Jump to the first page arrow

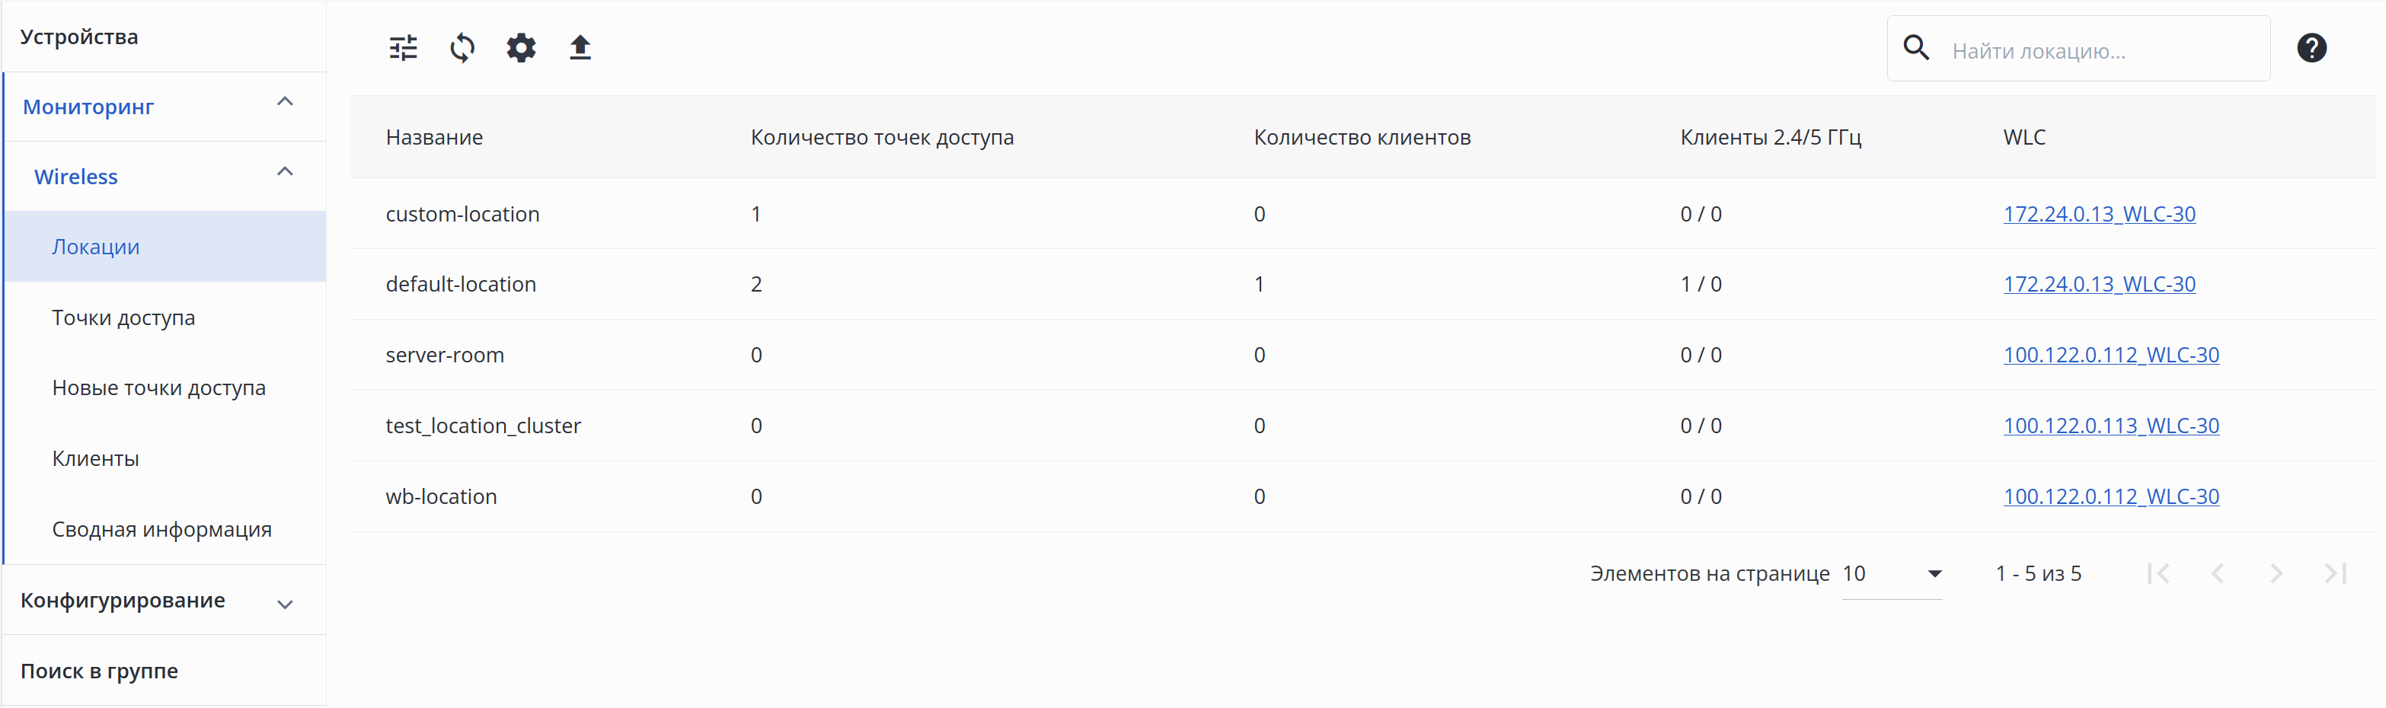(2158, 574)
